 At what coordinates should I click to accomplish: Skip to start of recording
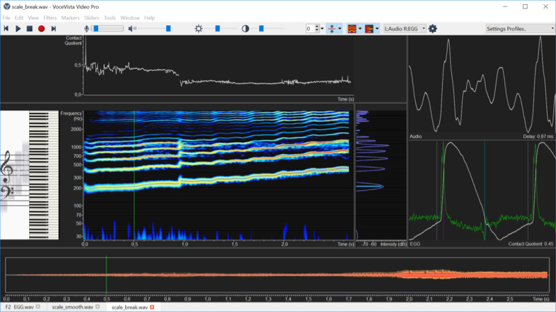pos(6,28)
